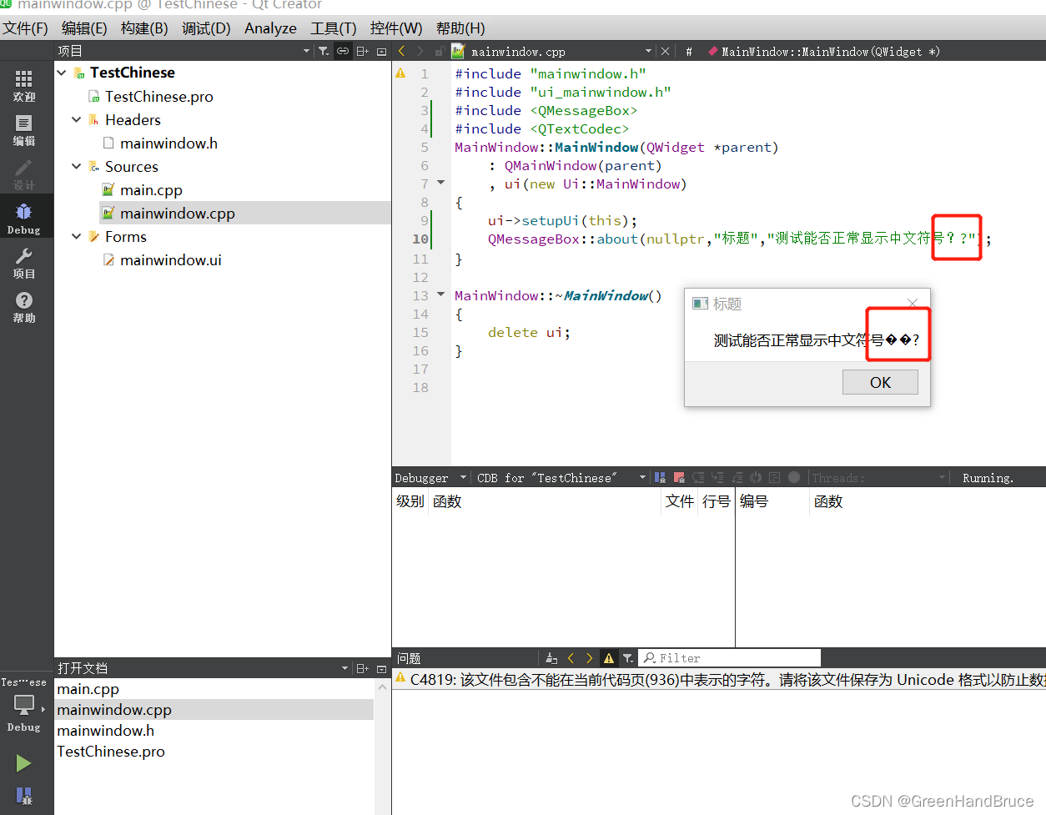Open the Design (设计) mode
Image resolution: width=1046 pixels, height=815 pixels.
click(24, 174)
